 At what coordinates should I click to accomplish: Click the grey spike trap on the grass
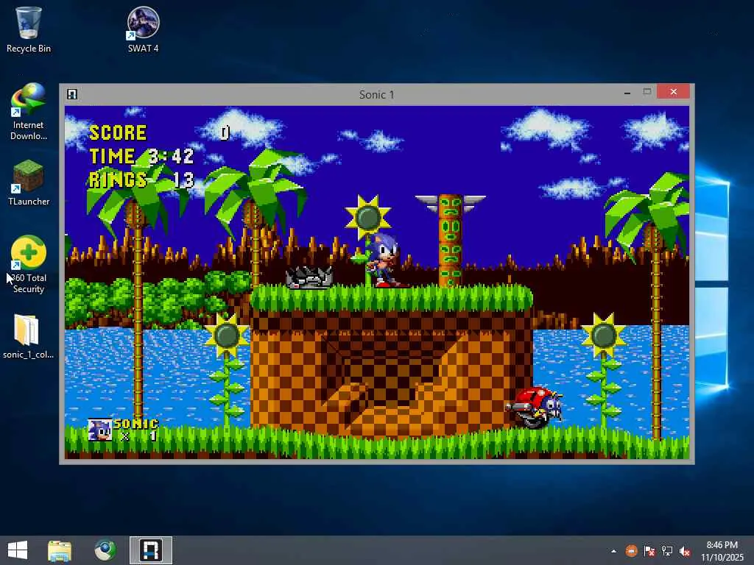tap(309, 277)
